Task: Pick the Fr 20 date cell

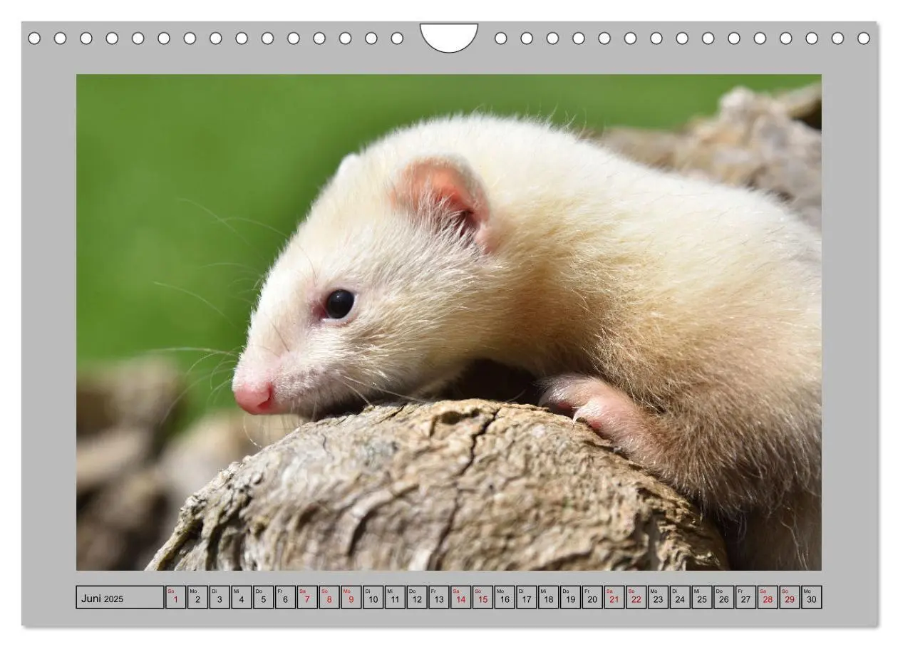Action: [x=592, y=597]
